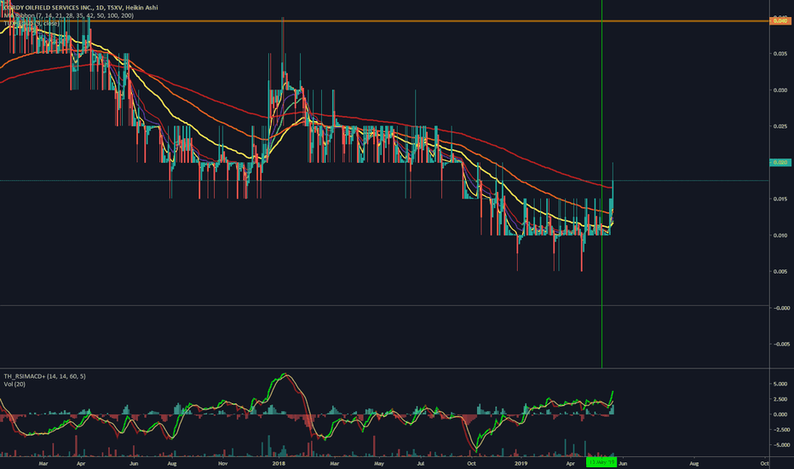Click the Vol (20) indicator label
This screenshot has height=469, width=794.
14,384
